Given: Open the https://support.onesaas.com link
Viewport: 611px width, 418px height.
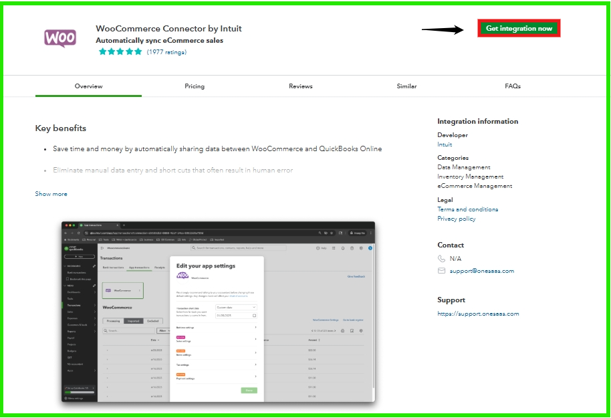Looking at the screenshot, I should click(x=478, y=314).
